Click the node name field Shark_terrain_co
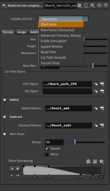 coord(60,6)
